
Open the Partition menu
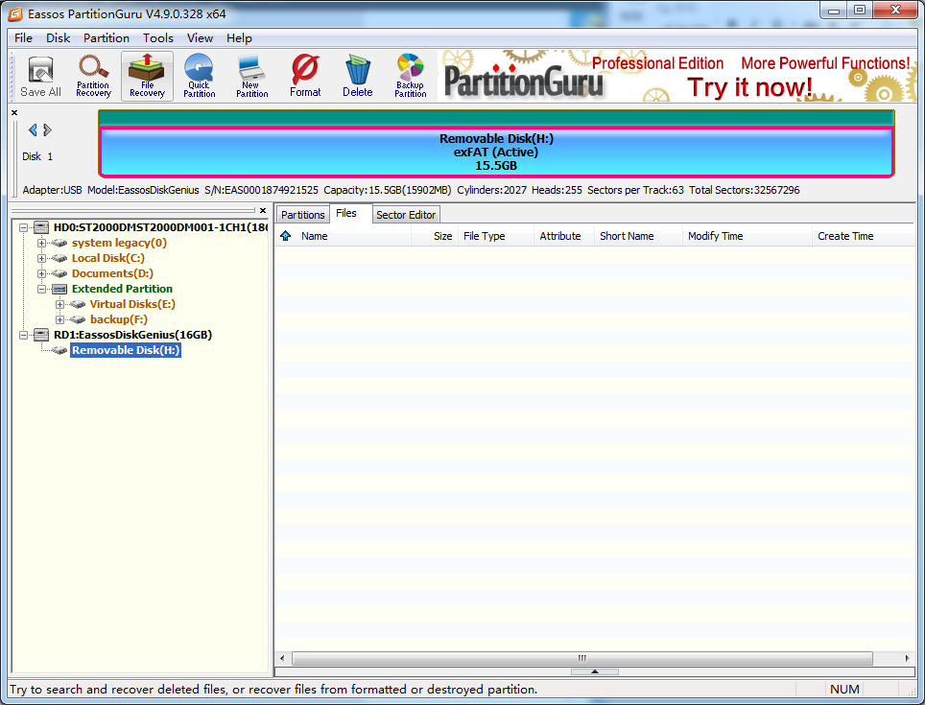click(107, 37)
